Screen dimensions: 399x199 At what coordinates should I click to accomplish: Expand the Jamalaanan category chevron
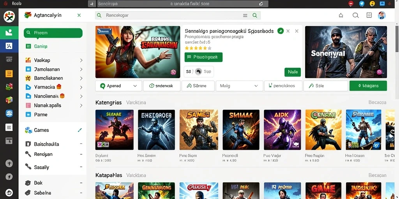[x=81, y=69]
